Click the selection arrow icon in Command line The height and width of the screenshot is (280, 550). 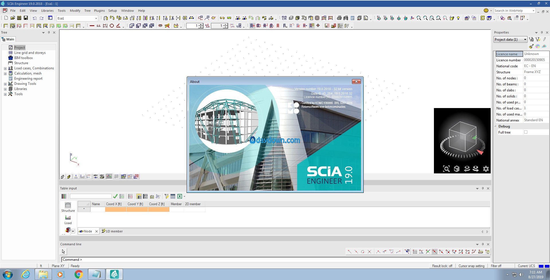tap(64, 252)
